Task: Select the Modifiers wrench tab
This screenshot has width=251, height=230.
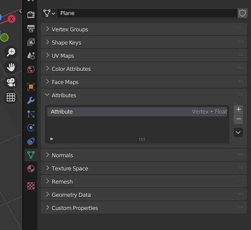Action: coord(31,100)
